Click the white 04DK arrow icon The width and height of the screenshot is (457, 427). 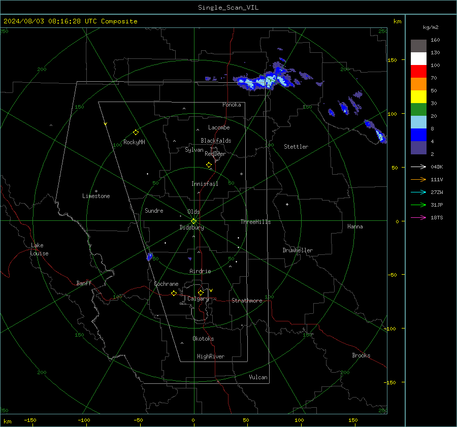coord(418,167)
